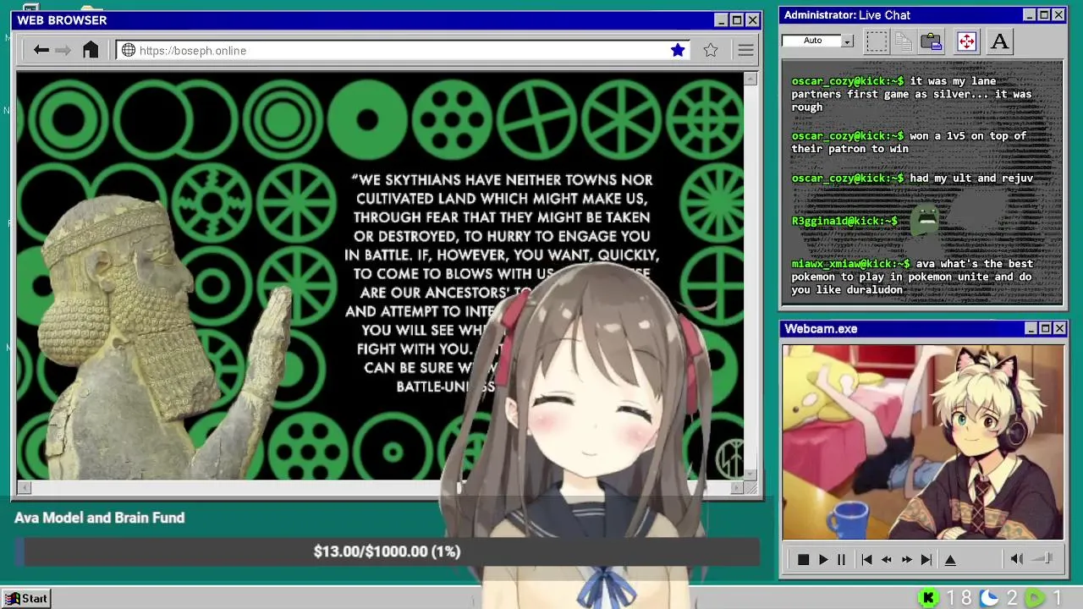1083x609 pixels.
Task: Skip to next track in Webcam.exe
Action: coord(926,559)
